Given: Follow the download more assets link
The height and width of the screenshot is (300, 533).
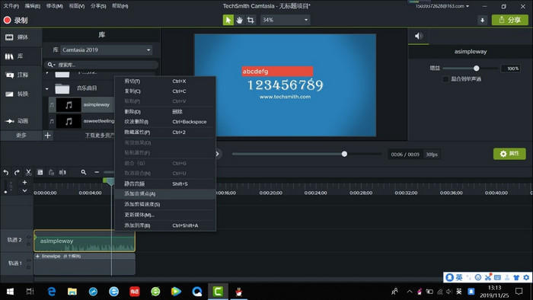Looking at the screenshot, I should [99, 136].
